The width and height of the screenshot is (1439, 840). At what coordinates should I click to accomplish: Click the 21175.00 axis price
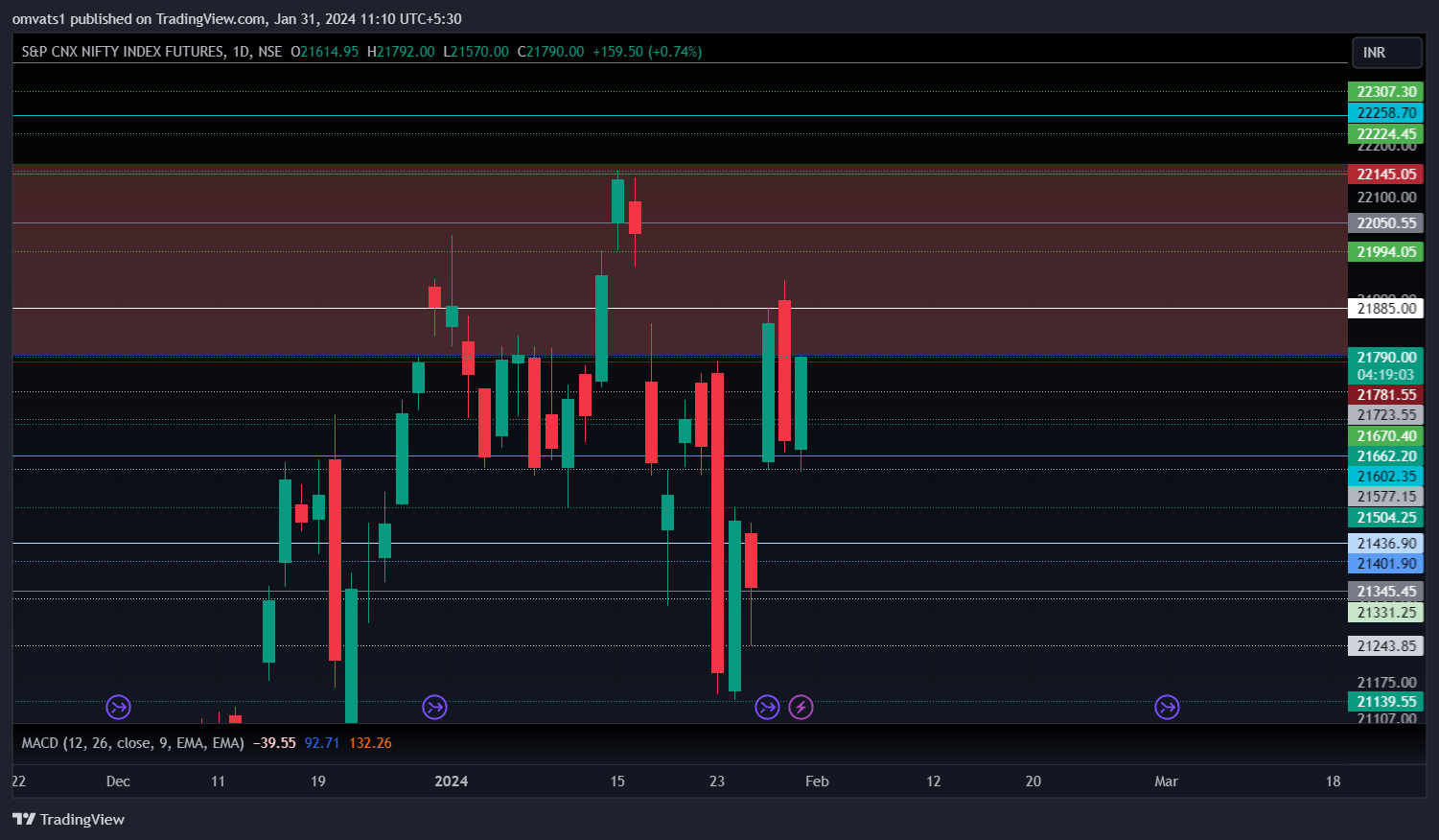point(1386,683)
